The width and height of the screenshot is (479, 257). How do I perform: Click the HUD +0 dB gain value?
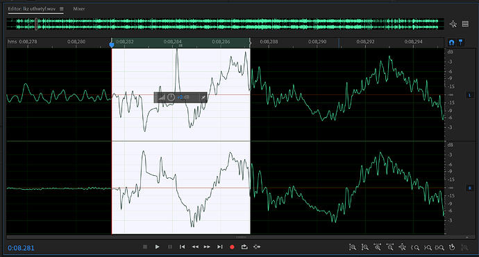tap(183, 97)
